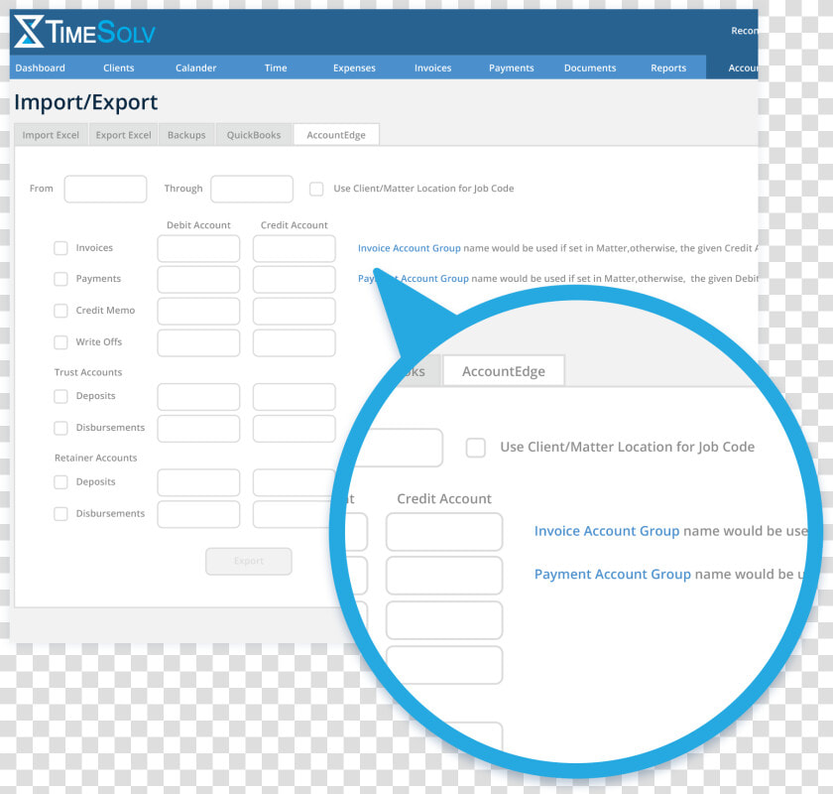Click the Credit Account field in the Credit Memo row
Viewport: 833px width, 794px height.
295,311
